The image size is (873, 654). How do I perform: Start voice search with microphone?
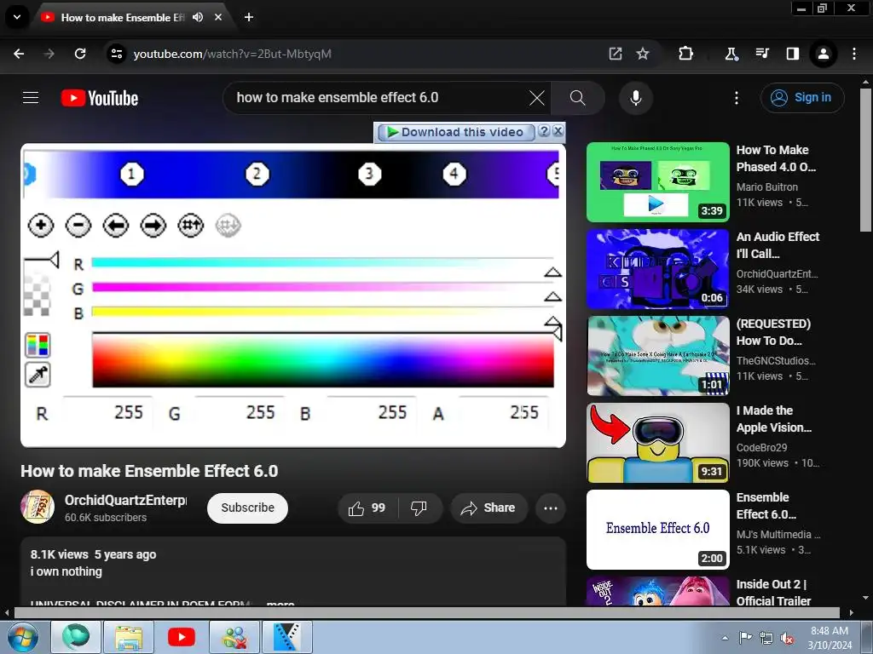tap(636, 98)
